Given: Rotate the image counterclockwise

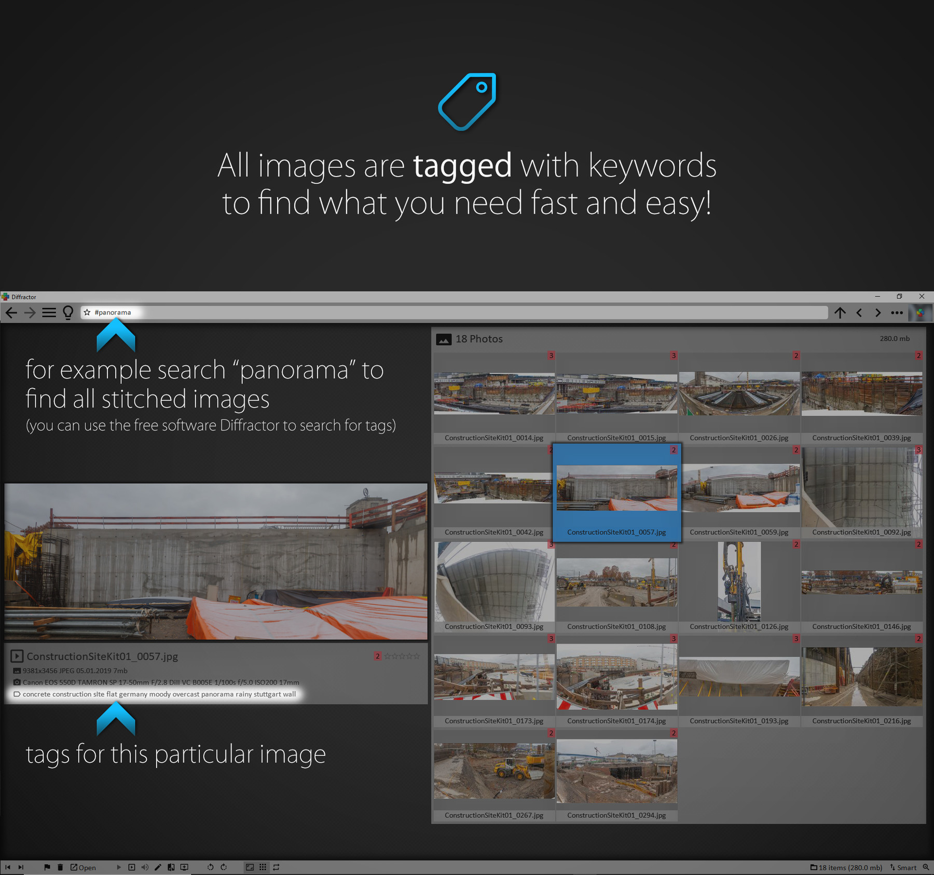Looking at the screenshot, I should [211, 867].
